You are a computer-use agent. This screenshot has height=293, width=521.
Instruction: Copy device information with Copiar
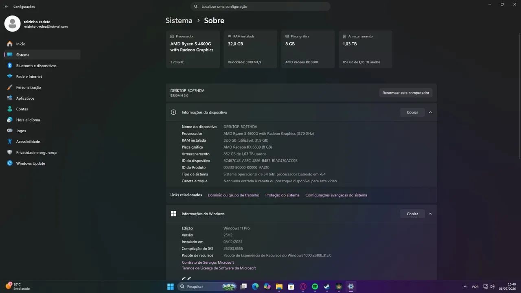tap(412, 112)
